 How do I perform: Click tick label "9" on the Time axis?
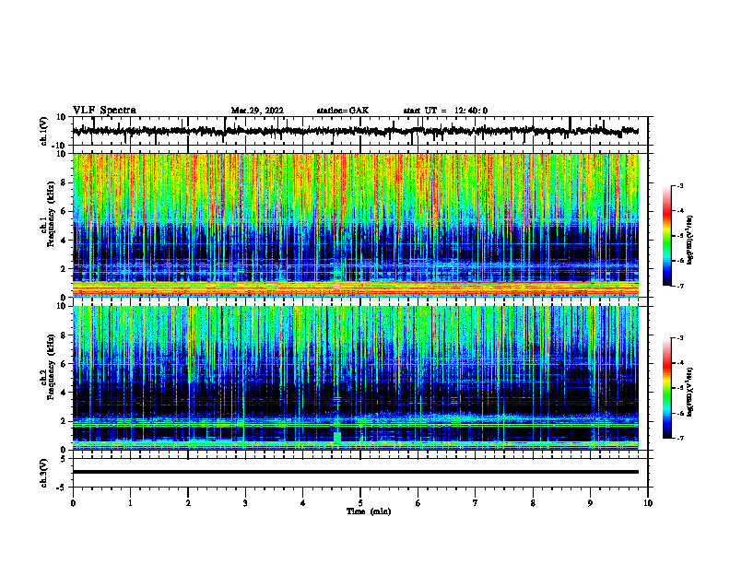coord(590,503)
